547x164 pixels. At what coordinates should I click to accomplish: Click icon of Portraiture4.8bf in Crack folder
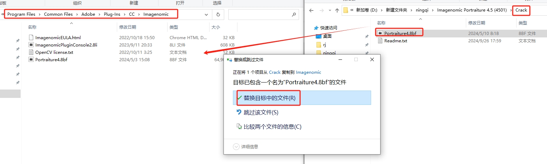point(380,33)
